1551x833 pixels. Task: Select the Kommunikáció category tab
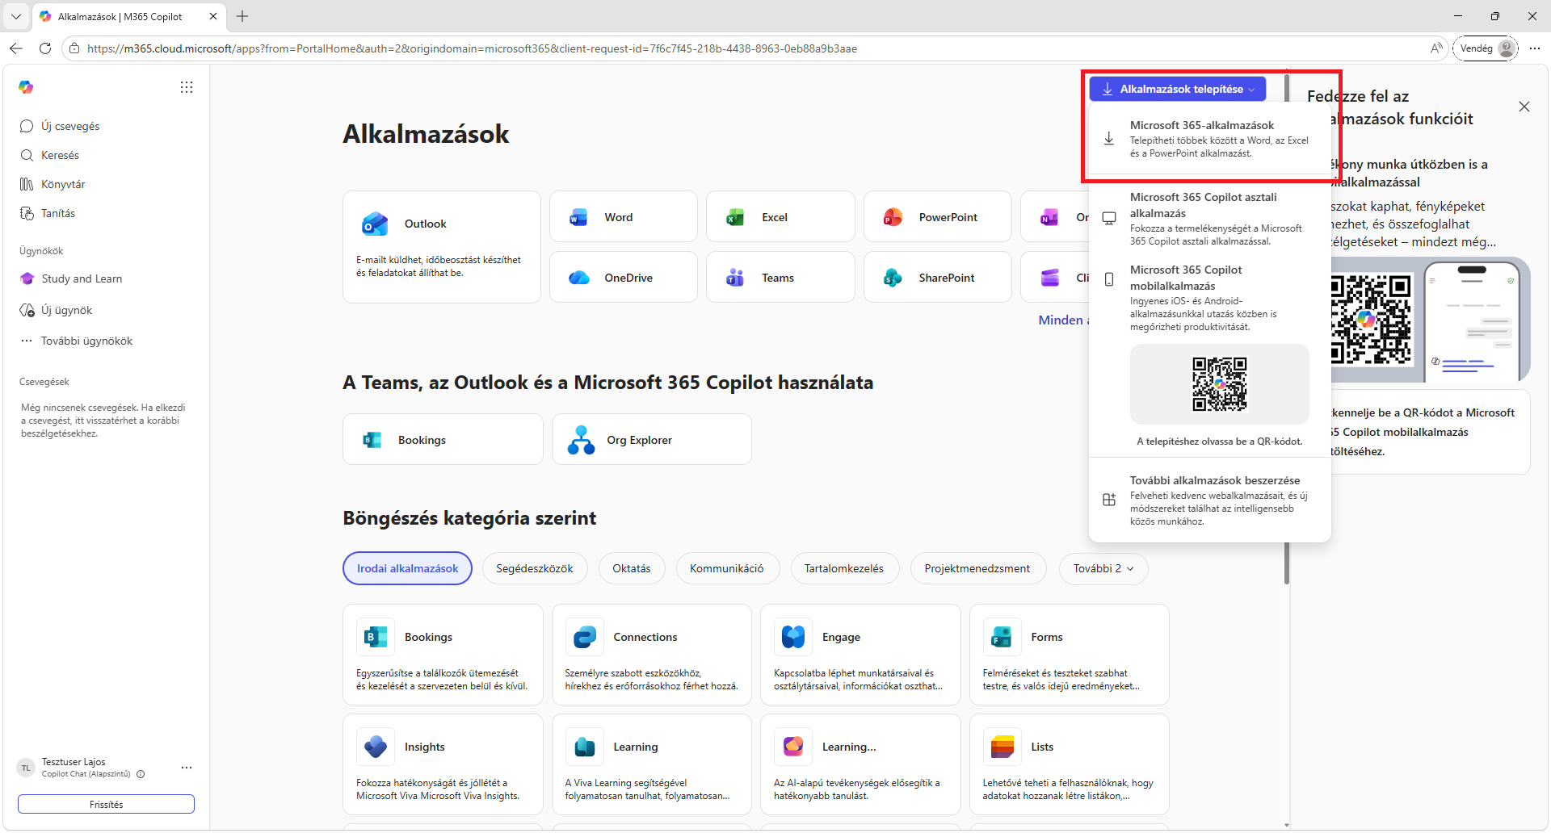coord(727,568)
